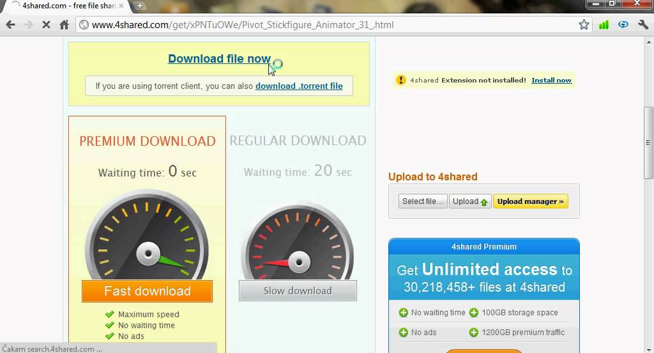
Task: Click the 4shared Premium banner header
Action: coord(484,247)
